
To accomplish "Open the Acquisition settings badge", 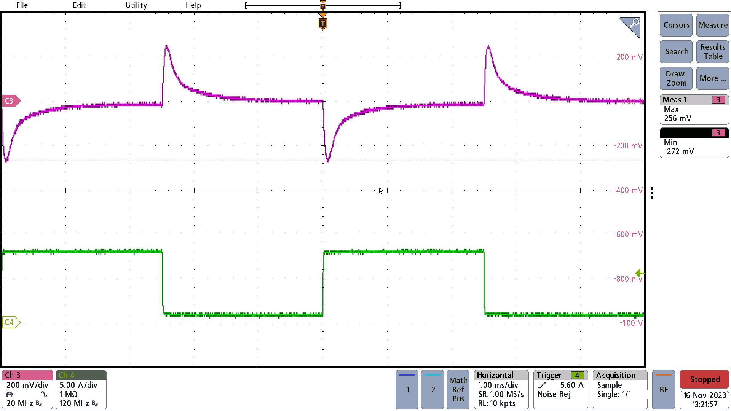I will 620,390.
